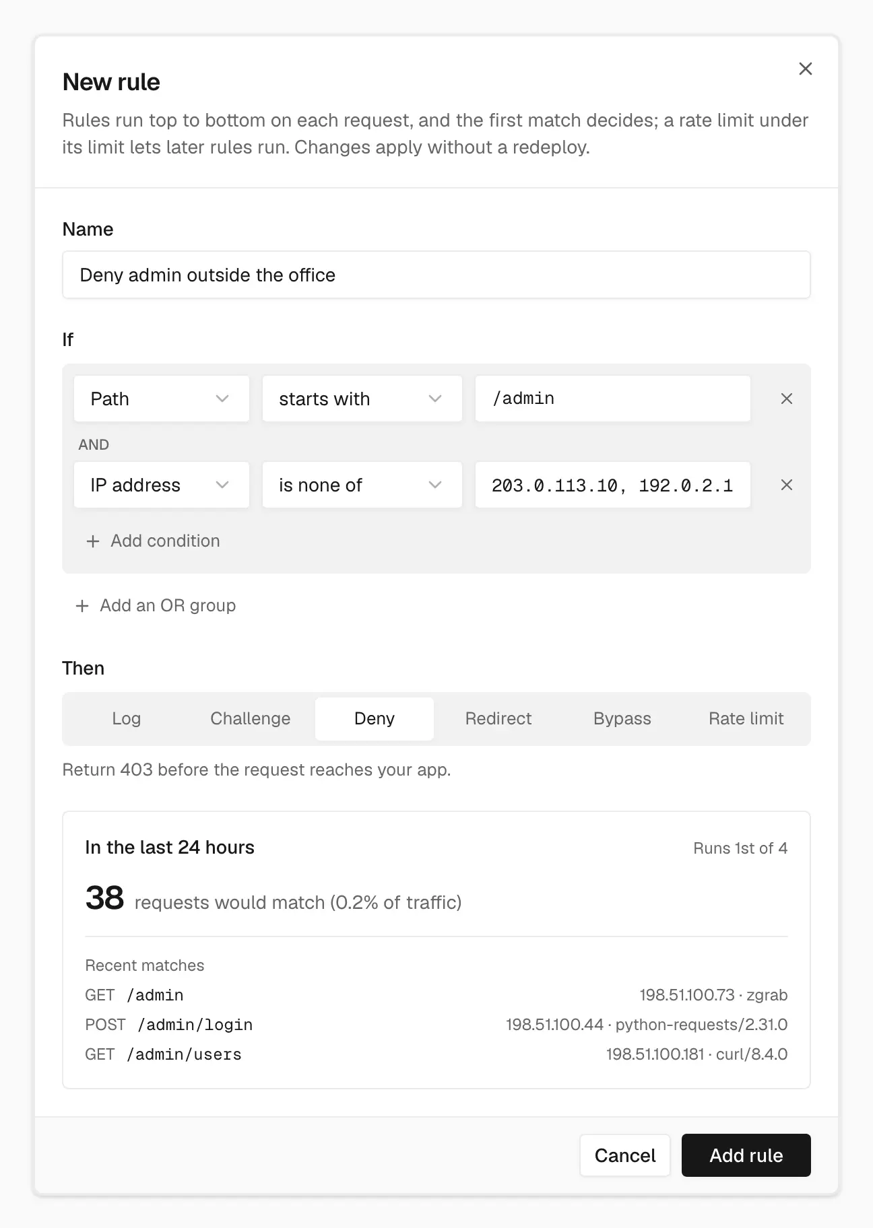Click the 'In the last 24 hours' heading
Viewport: 873px width, 1228px height.
170,848
